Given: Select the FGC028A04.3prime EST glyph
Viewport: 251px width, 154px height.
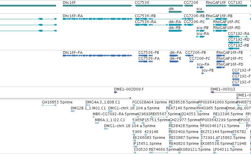Looking at the screenshot, I should (134, 105).
